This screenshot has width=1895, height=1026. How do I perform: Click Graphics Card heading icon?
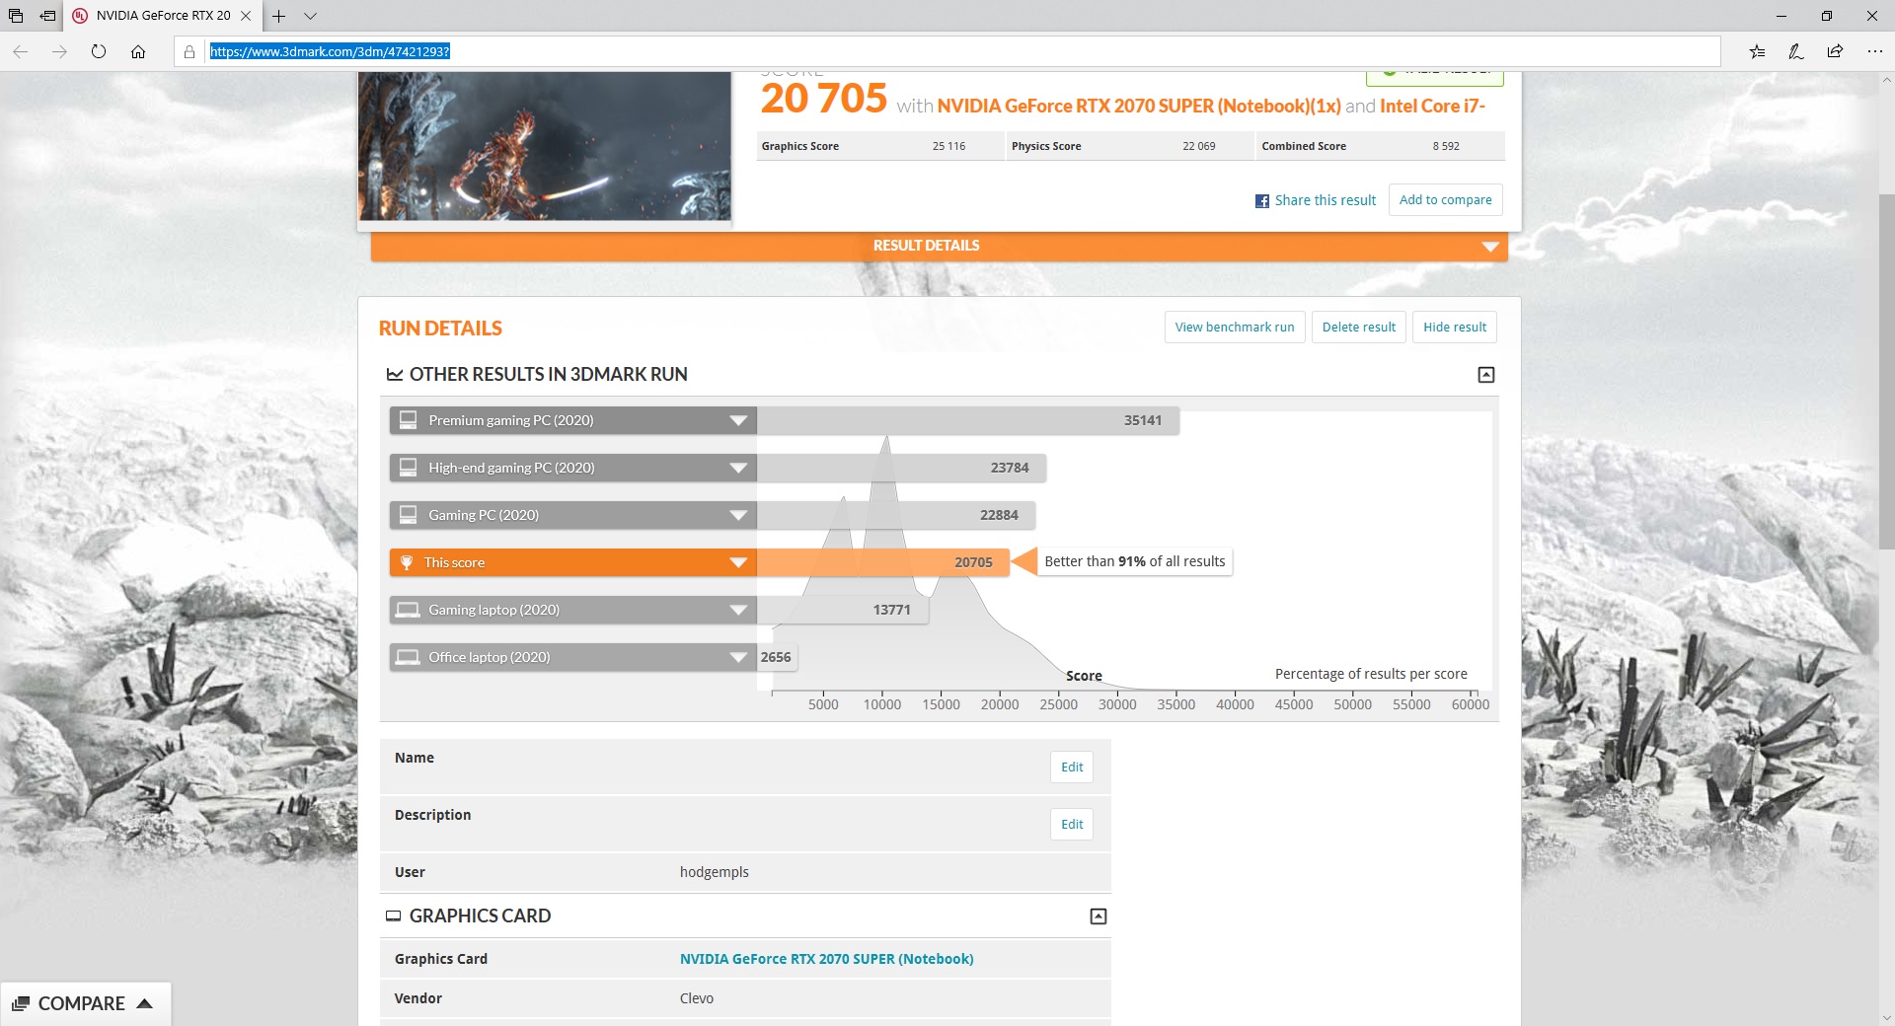[393, 916]
